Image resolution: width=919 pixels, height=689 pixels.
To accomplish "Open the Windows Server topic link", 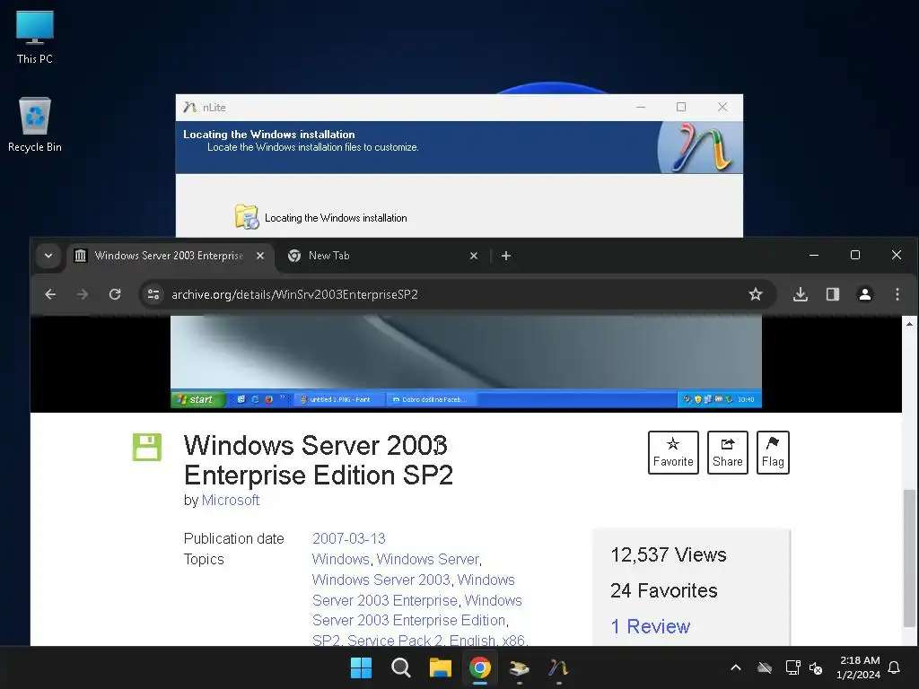I will (428, 559).
